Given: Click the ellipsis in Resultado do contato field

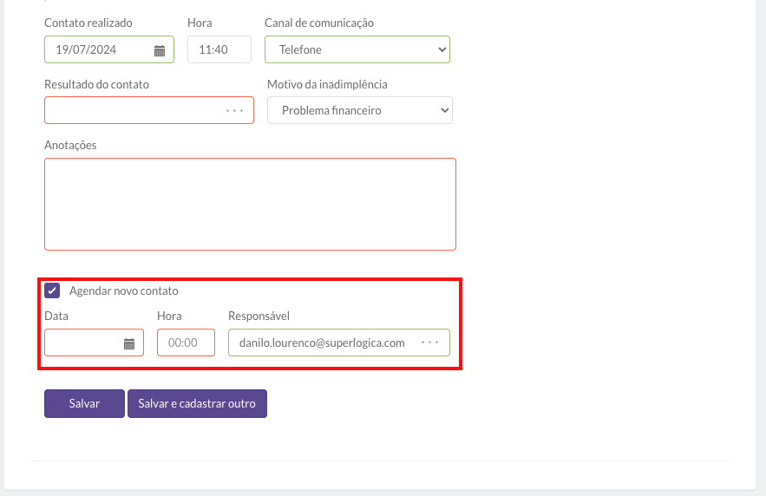Looking at the screenshot, I should (234, 111).
